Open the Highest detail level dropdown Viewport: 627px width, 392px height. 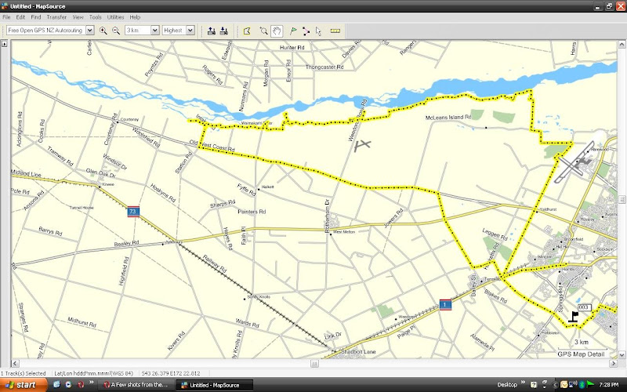[x=190, y=31]
